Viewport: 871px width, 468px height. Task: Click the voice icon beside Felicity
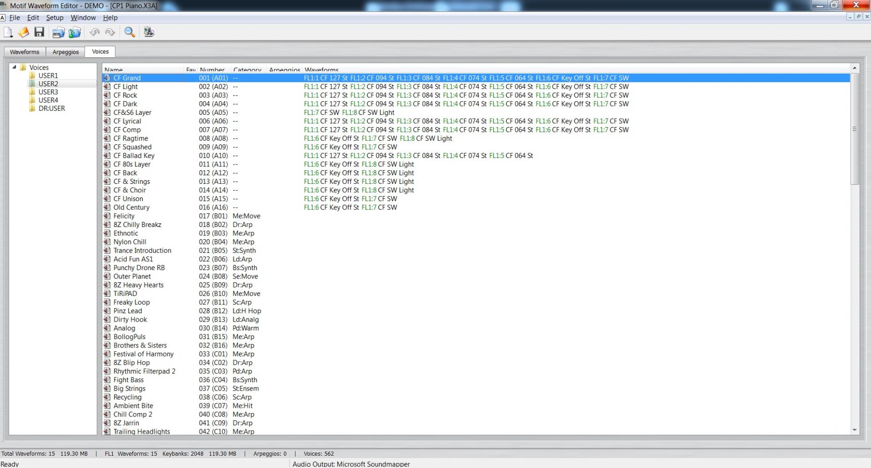coord(107,216)
